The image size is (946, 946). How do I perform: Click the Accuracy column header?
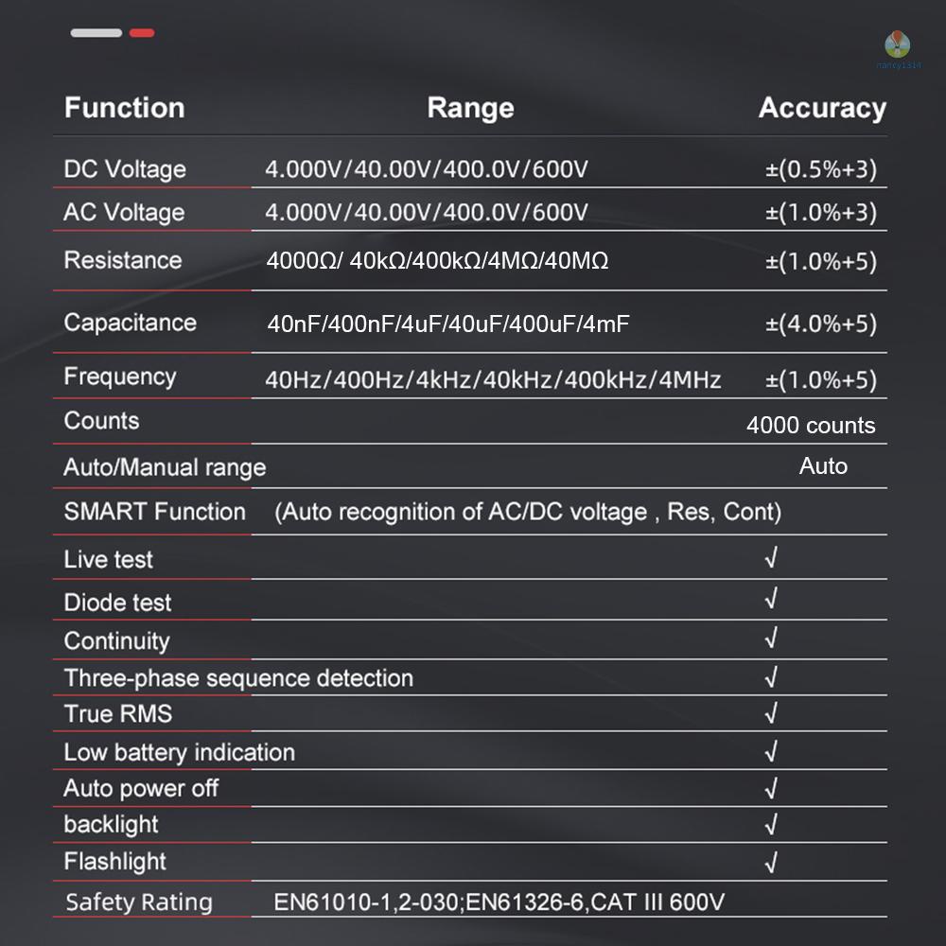coord(821,108)
